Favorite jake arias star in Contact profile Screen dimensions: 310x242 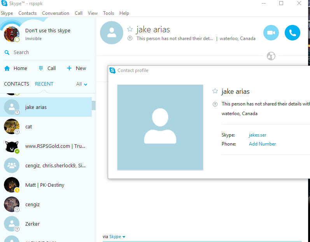(x=215, y=91)
